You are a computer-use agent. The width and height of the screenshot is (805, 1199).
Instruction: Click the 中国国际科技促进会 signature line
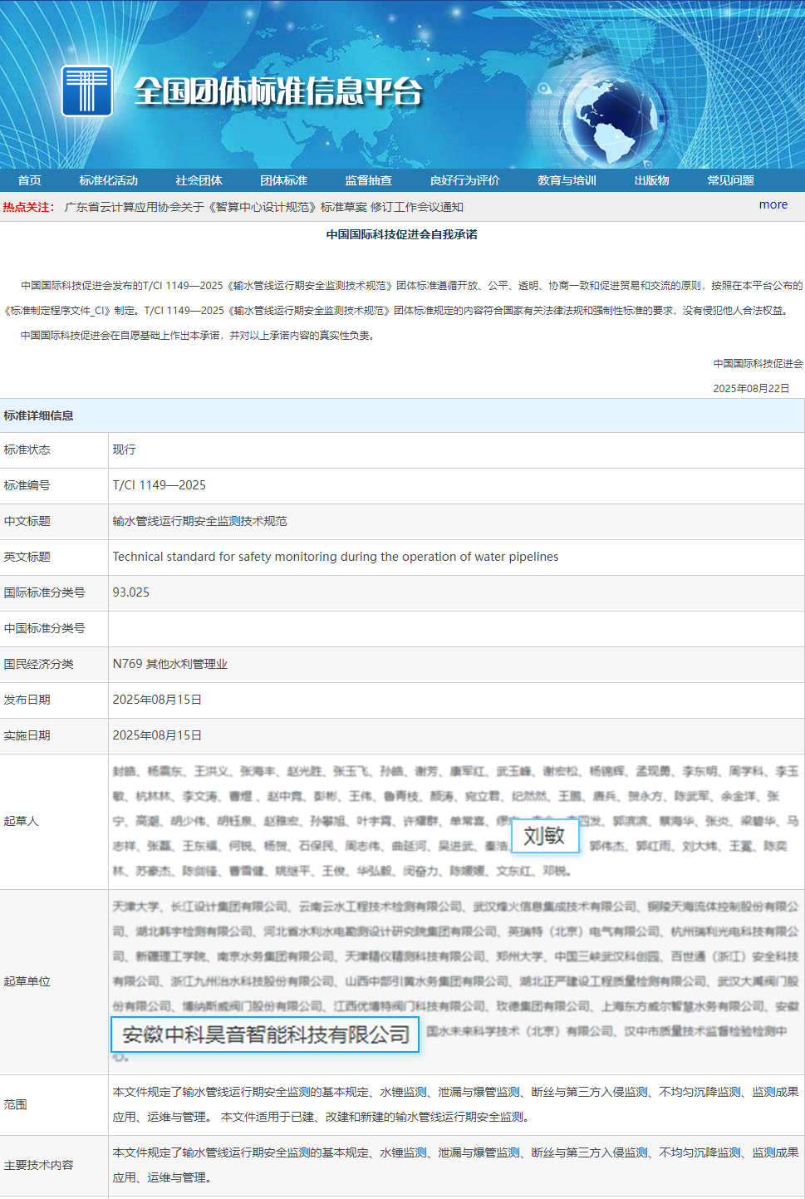pyautogui.click(x=758, y=363)
